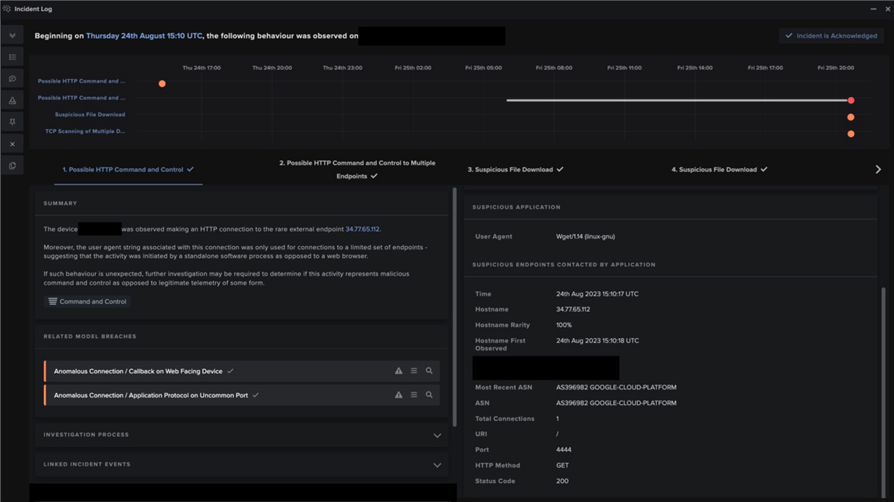
Task: Click alert triangle on Callback breach row
Action: click(398, 371)
